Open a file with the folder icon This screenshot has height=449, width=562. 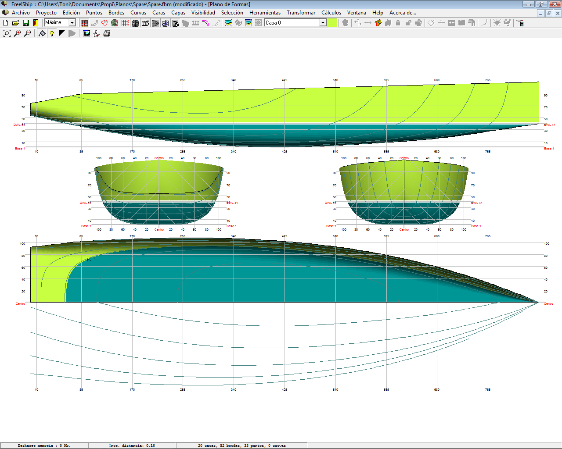click(x=15, y=23)
